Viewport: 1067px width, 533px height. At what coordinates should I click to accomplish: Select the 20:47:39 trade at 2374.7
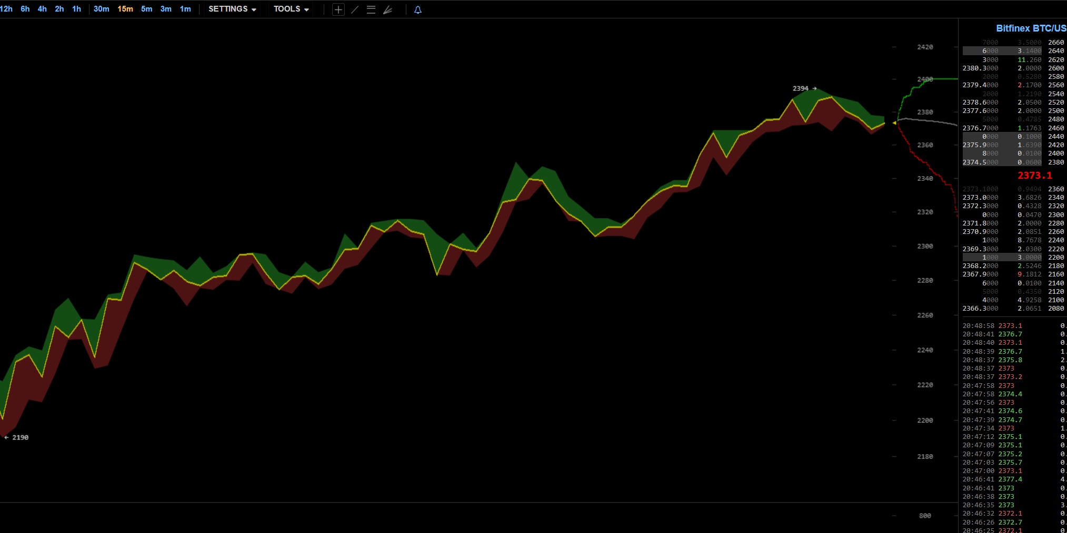[x=1014, y=420]
